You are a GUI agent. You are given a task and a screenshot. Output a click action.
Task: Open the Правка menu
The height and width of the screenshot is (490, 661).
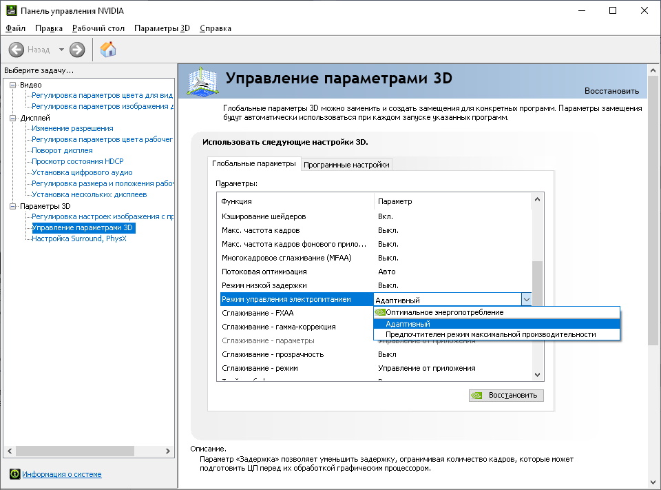point(49,28)
